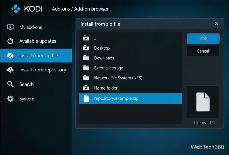This screenshot has width=229, height=155.
Task: Open System from the sidebar
Action: point(36,99)
